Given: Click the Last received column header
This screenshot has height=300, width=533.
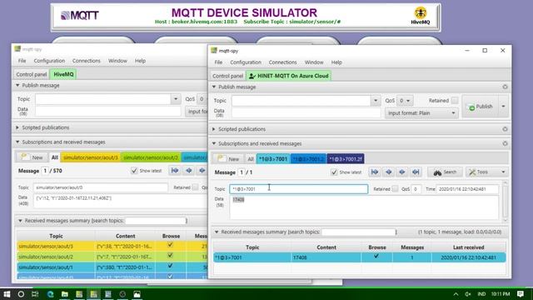Looking at the screenshot, I should coord(468,247).
